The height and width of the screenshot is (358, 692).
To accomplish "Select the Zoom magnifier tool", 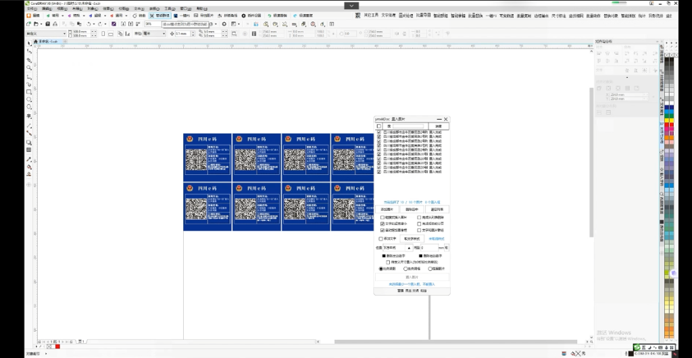I will tap(29, 68).
